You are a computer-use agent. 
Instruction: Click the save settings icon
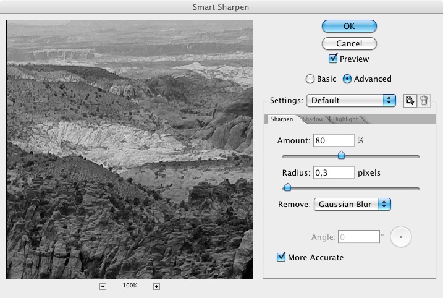[x=410, y=100]
